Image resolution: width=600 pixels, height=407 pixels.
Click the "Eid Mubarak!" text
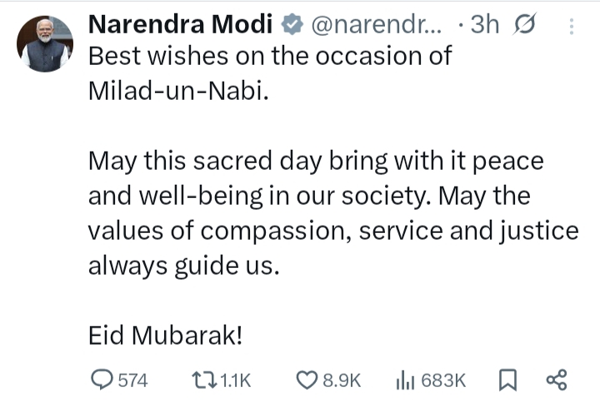[x=166, y=335]
